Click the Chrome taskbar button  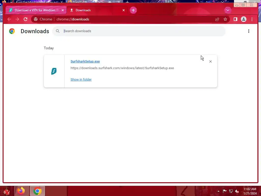click(x=37, y=191)
